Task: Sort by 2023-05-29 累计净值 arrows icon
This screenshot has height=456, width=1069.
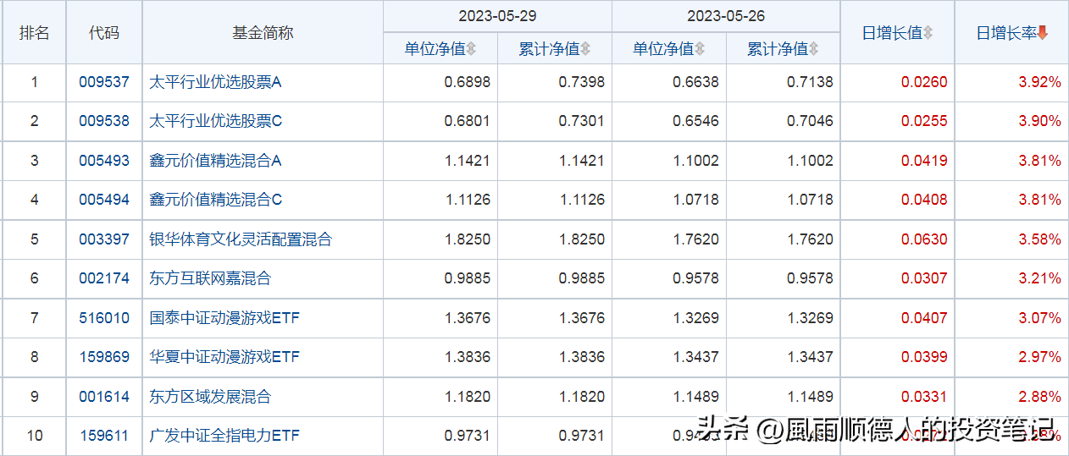Action: tap(586, 49)
